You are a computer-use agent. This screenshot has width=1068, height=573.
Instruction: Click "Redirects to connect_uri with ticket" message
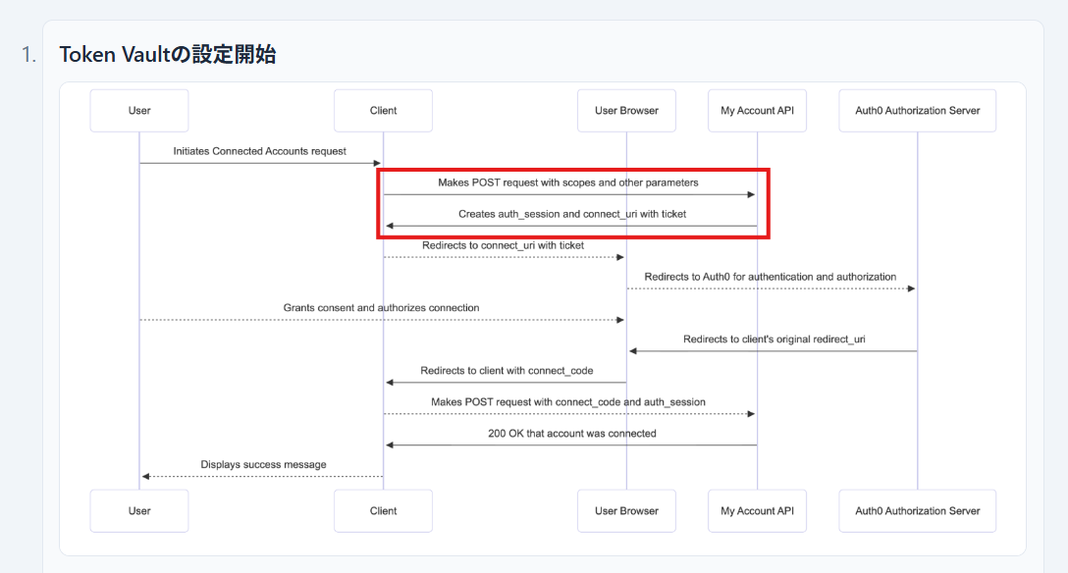(x=503, y=245)
